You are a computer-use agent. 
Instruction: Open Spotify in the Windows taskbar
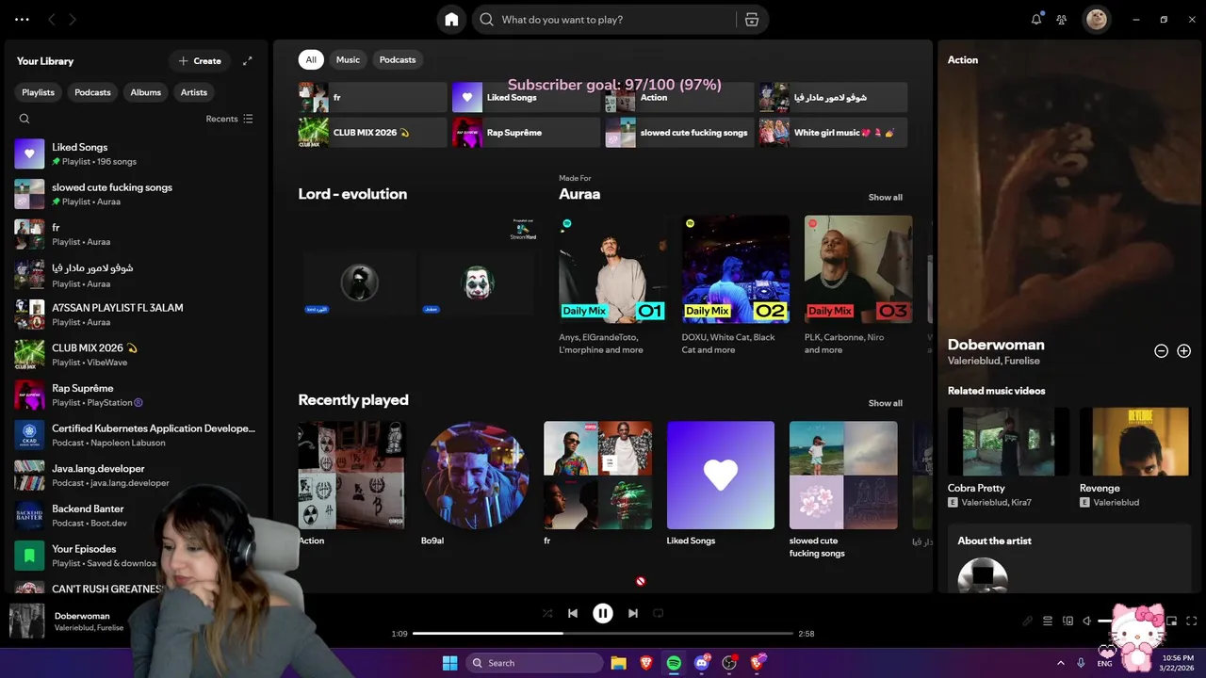674,663
